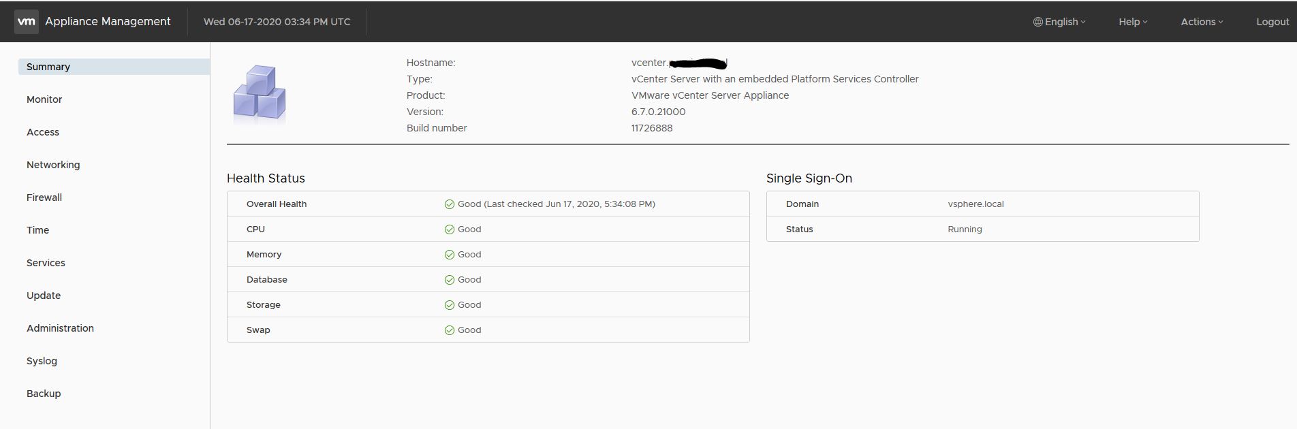
Task: Open the Monitor section
Action: click(44, 99)
